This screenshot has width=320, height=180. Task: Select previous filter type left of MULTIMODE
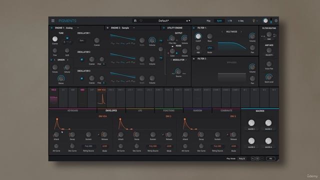(222, 32)
